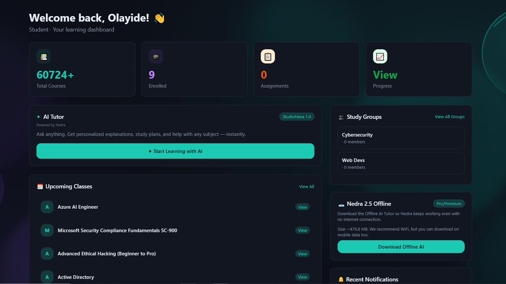View the Microsoft Security Compliance SC-900 class

coord(302,230)
